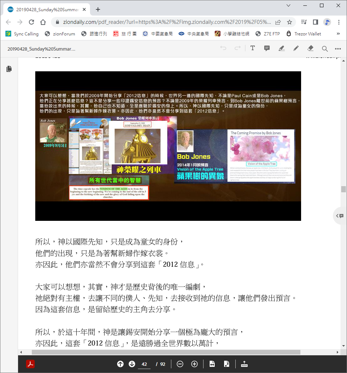Click the document title 20190428_Sunday%20Summar…

click(41, 49)
